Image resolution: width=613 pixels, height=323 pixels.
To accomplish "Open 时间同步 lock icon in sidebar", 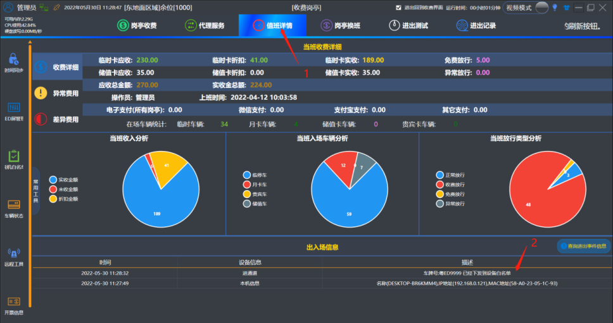I will point(14,59).
